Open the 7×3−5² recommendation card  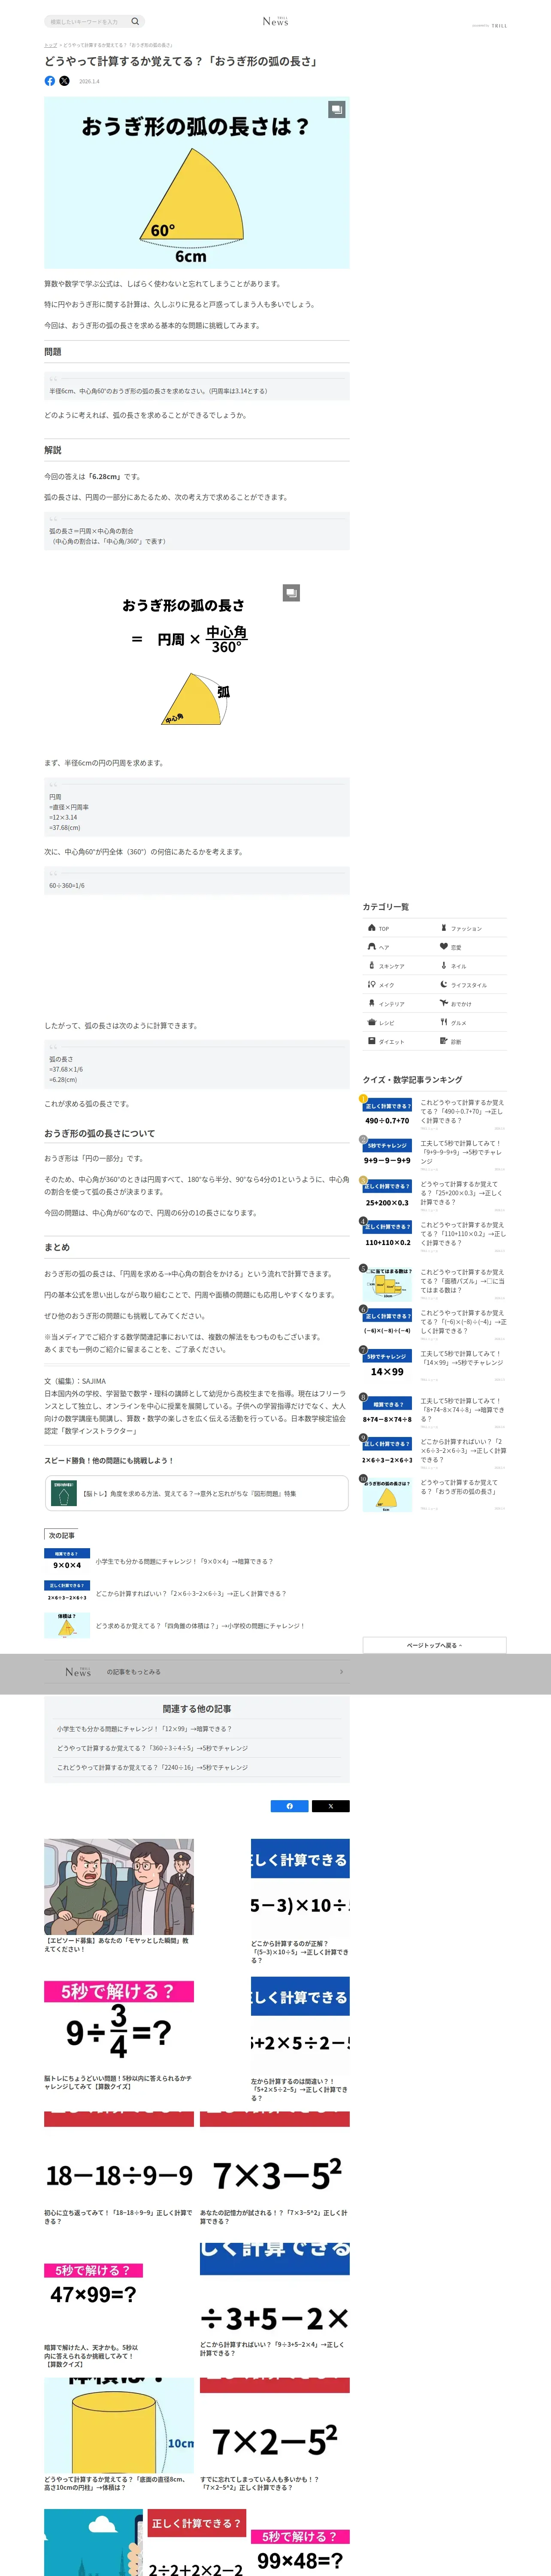275,2168
